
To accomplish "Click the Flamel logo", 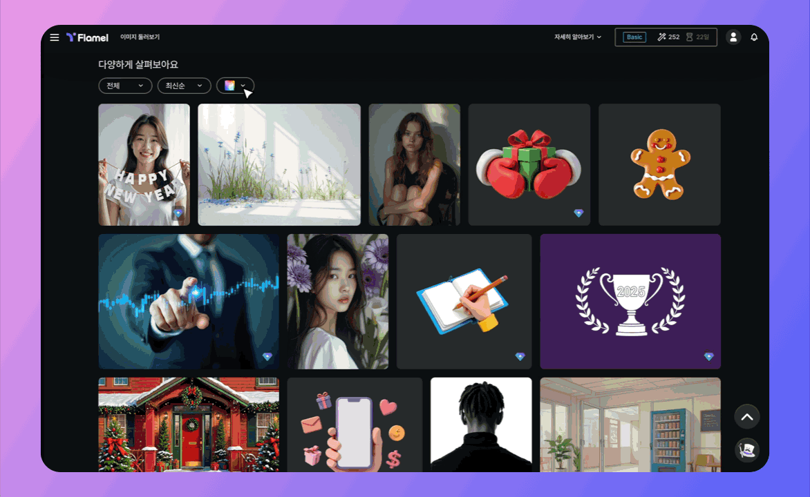I will (x=87, y=37).
